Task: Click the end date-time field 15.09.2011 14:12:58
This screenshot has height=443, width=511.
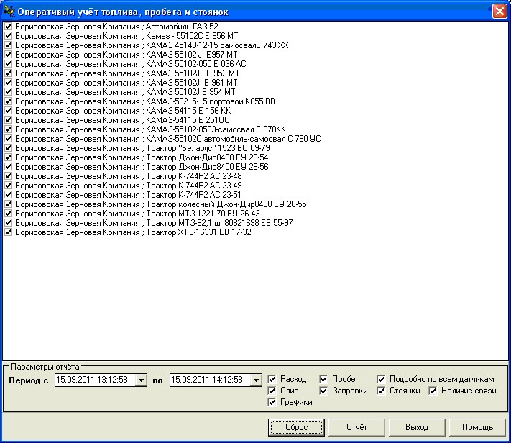Action: [x=208, y=380]
